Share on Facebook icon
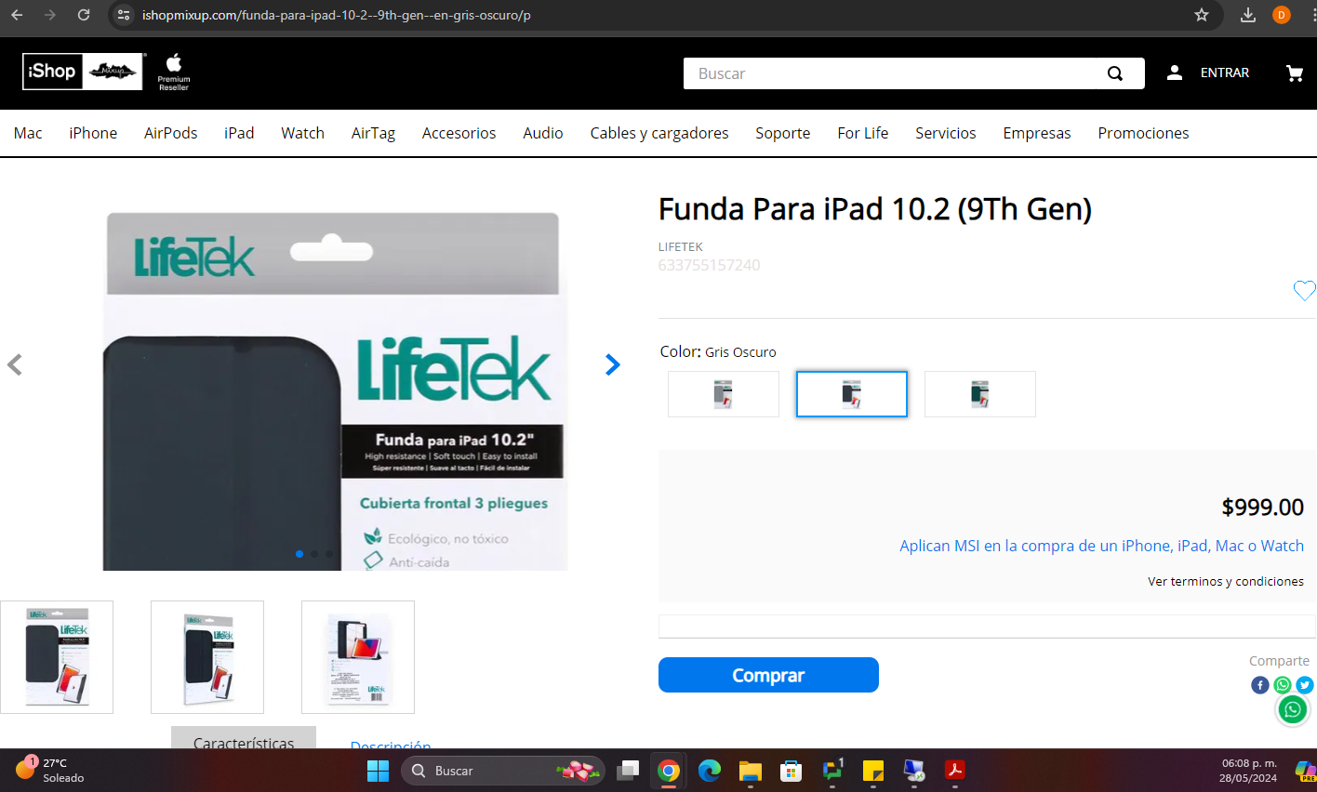Image resolution: width=1317 pixels, height=792 pixels. (x=1260, y=685)
